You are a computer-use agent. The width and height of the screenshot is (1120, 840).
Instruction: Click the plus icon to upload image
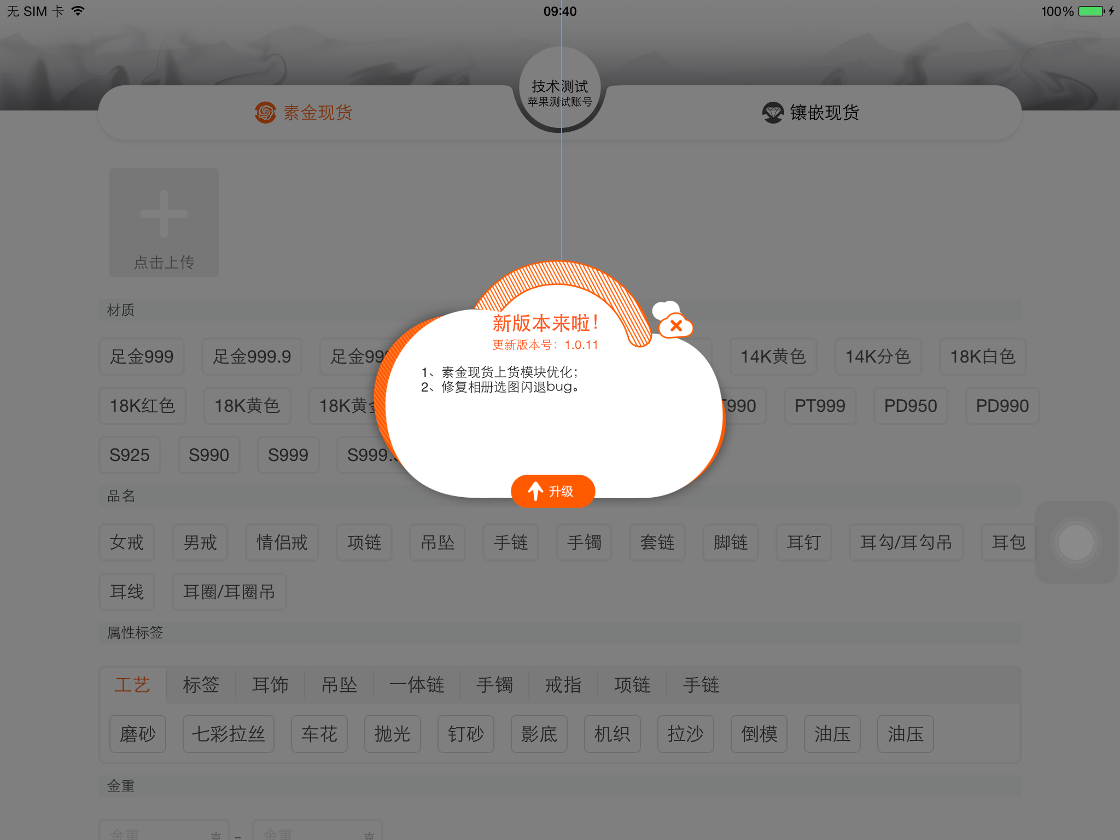[x=164, y=215]
